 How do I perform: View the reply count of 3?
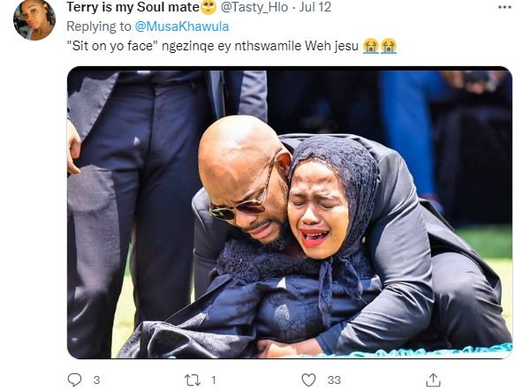click(96, 380)
